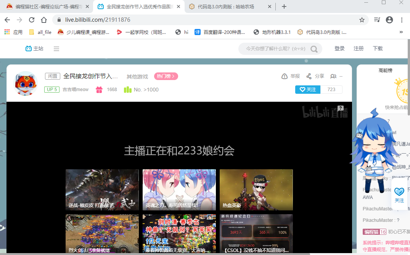Go back to the previous page
The image size is (410, 255).
click(x=7, y=20)
